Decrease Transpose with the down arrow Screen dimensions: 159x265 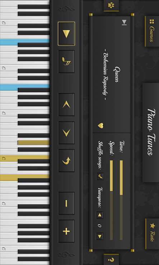pyautogui.click(x=100, y=236)
